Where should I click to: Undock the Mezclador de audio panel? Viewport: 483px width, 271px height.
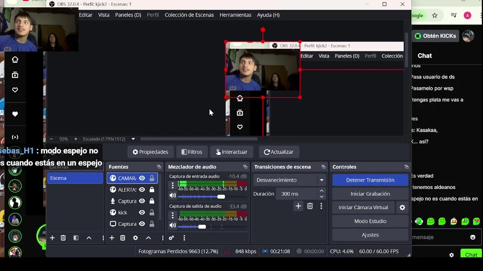click(245, 167)
